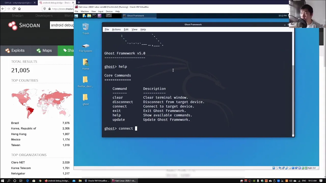Open the Trash desktop icon
326x183 pixels.
click(x=86, y=29)
